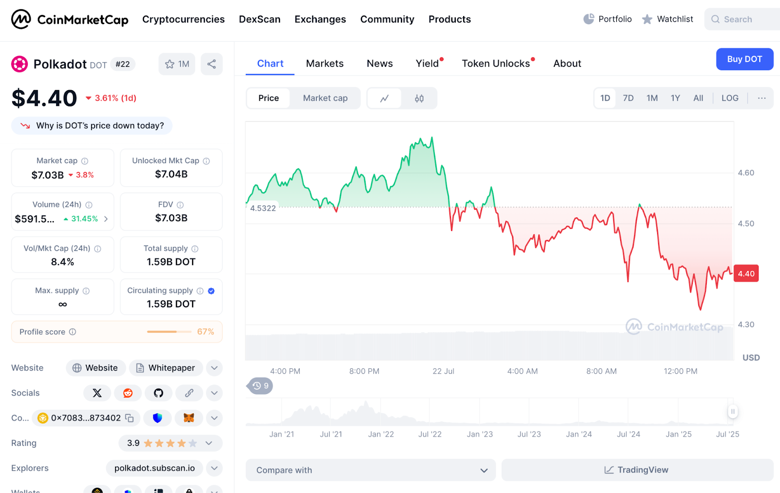Open Profile score info icon

pos(73,332)
